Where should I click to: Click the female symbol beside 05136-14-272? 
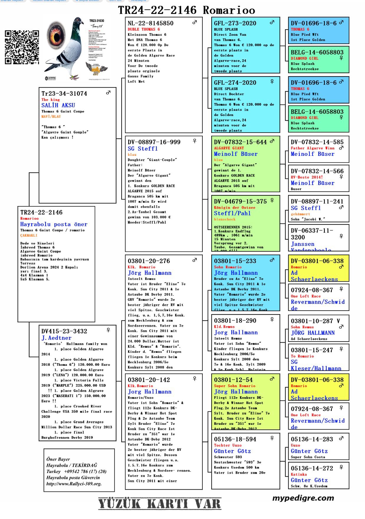(341, 468)
